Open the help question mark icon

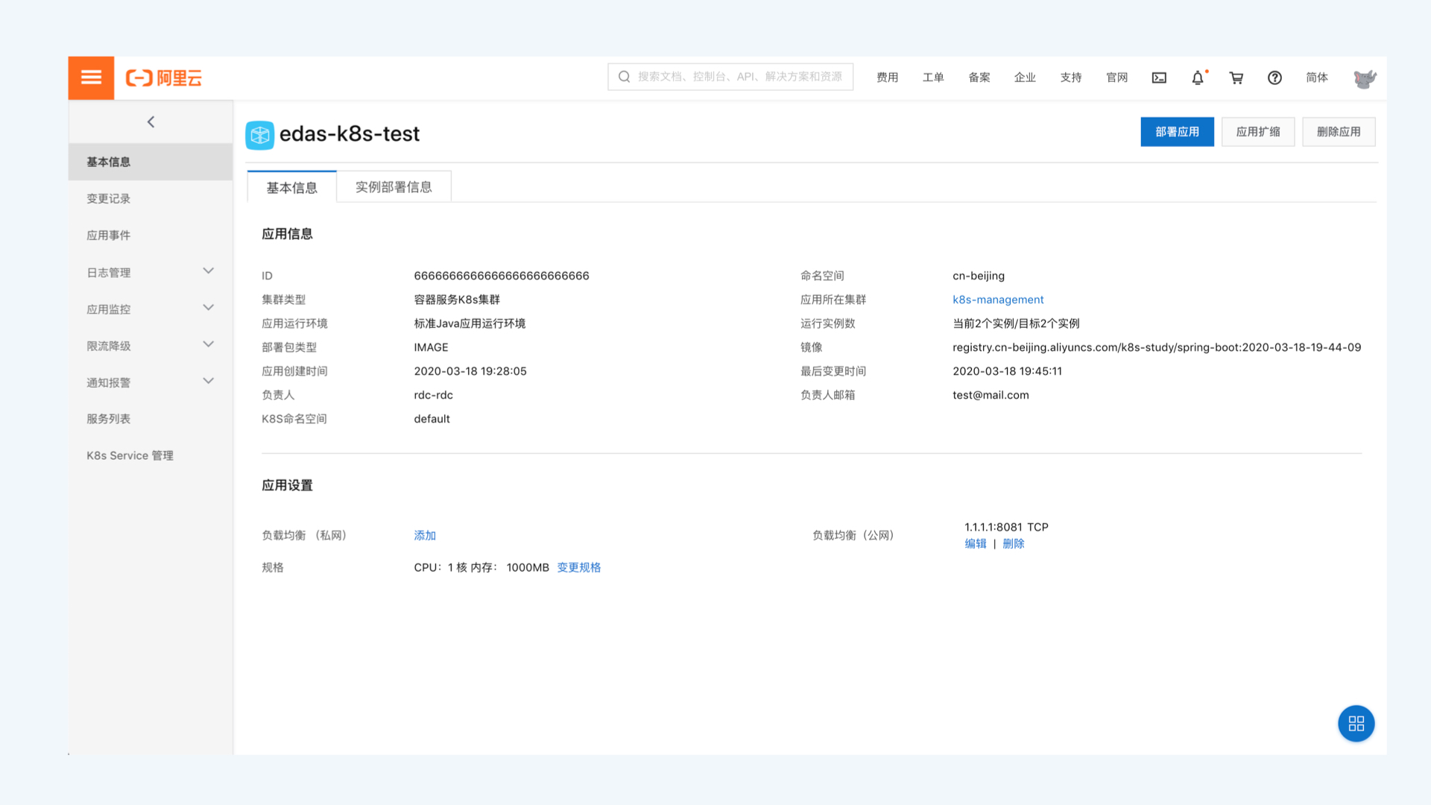point(1274,78)
